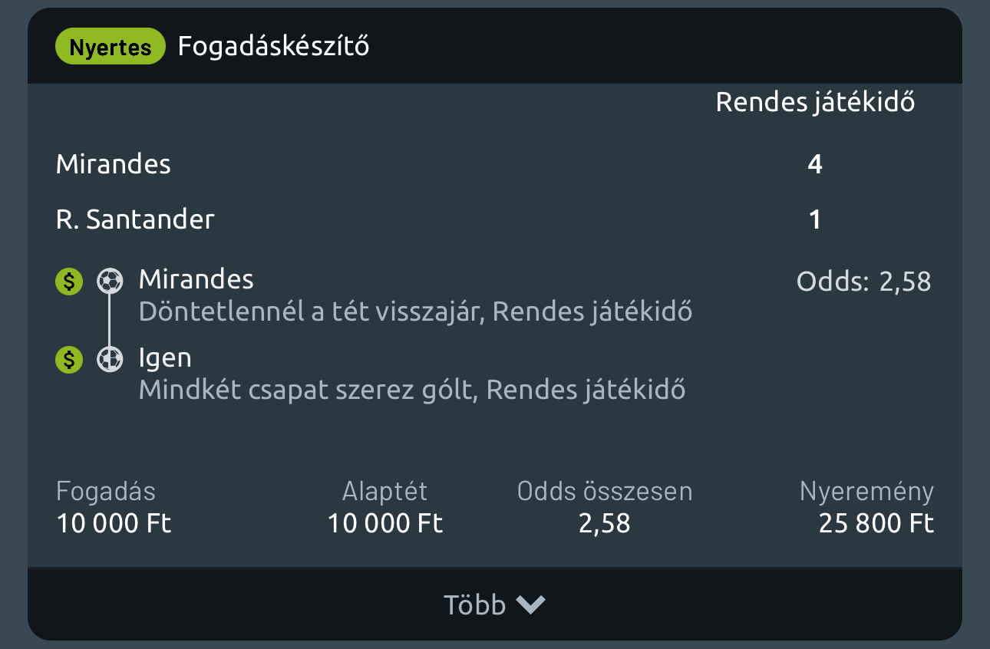Image resolution: width=990 pixels, height=649 pixels.
Task: Click the Mirandes score of 4
Action: [815, 164]
